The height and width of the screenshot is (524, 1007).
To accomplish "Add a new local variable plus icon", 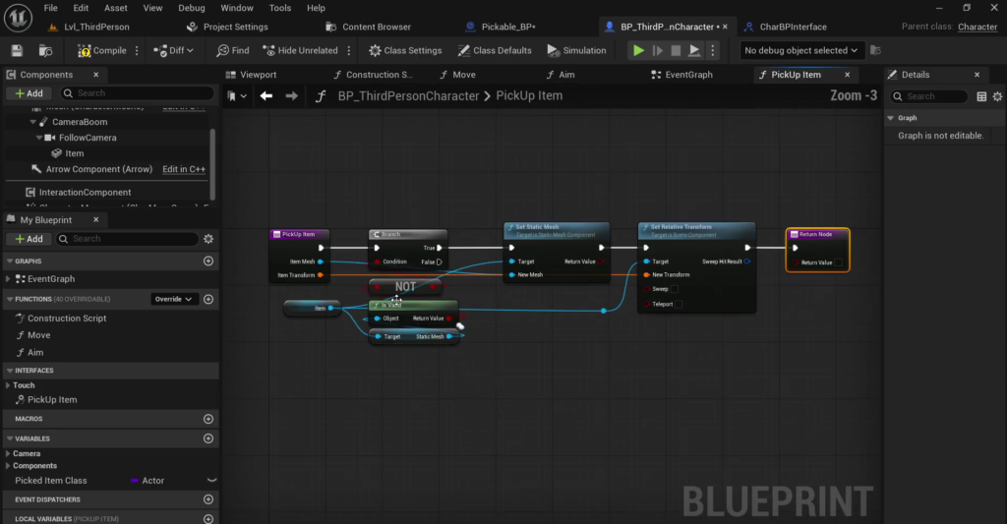I will tap(208, 519).
